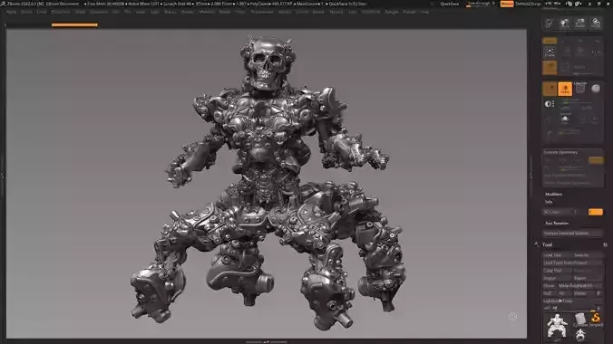613x344 pixels.
Task: Collapse the right tray divider handle
Action: 530,177
